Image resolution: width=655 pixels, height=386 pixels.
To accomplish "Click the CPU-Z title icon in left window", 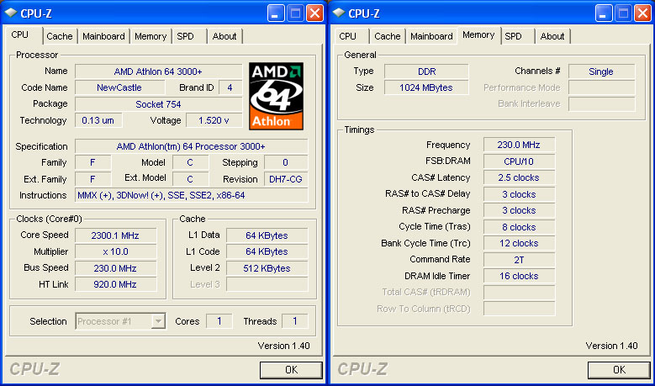I will click(x=11, y=13).
